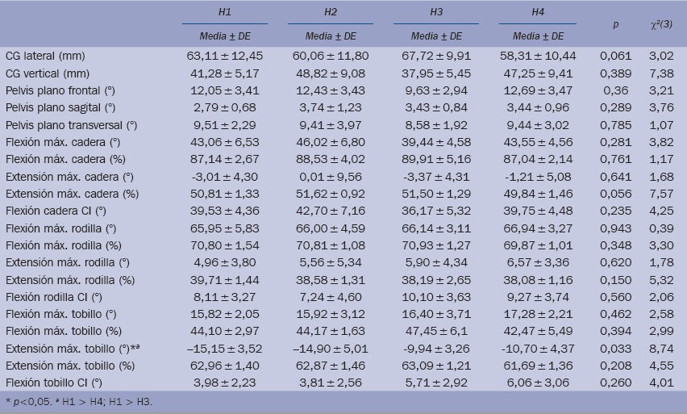This screenshot has width=687, height=414.
Task: Click the 'Flexión tobillo CI (°)' row label
Action: pyautogui.click(x=55, y=383)
